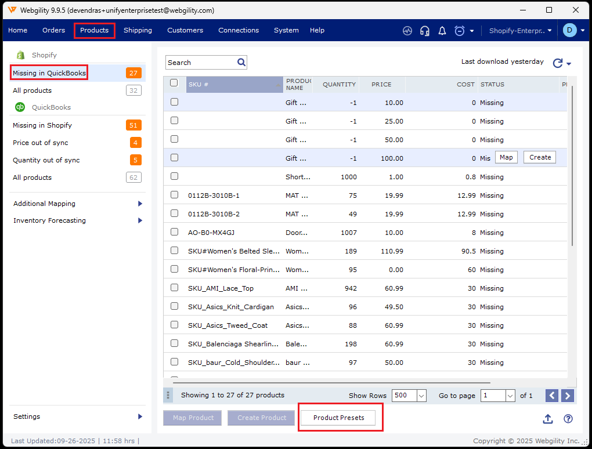Click the Product Presets button
This screenshot has height=449, width=592.
(338, 418)
